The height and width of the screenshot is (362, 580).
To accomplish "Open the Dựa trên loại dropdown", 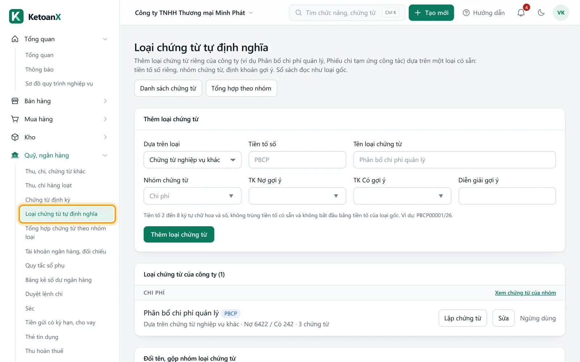I will point(192,160).
